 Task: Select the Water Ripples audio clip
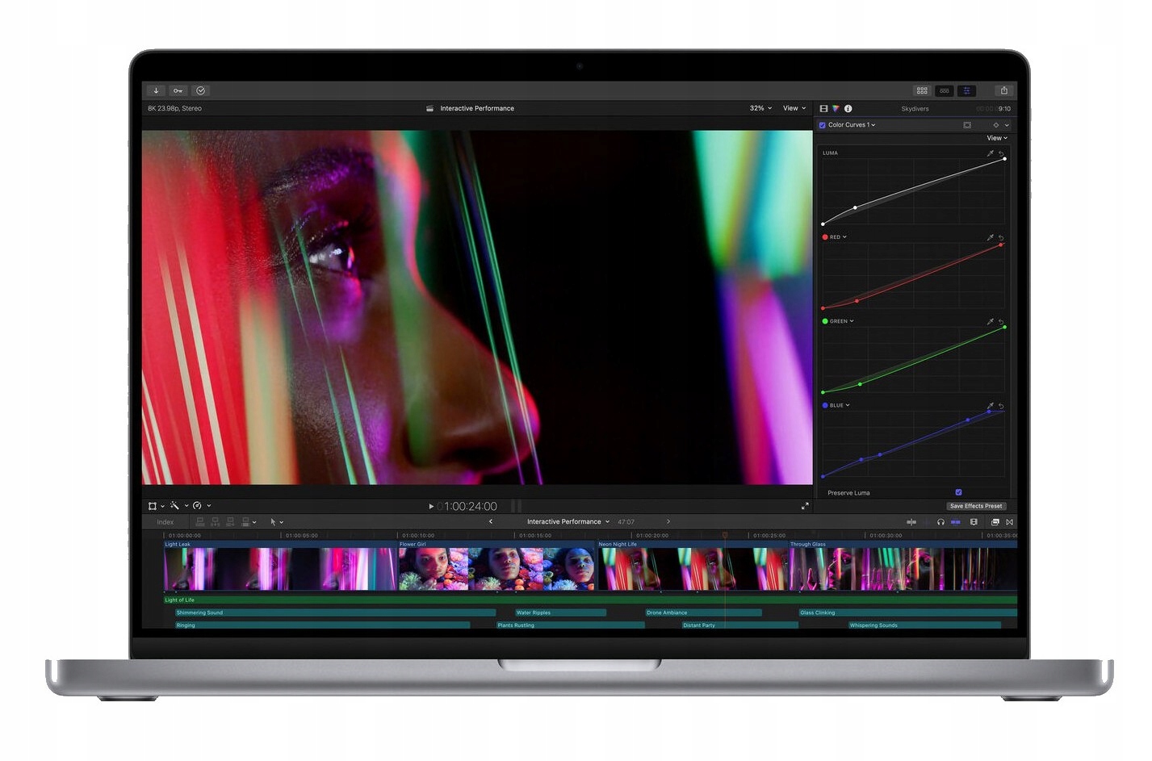coord(560,613)
